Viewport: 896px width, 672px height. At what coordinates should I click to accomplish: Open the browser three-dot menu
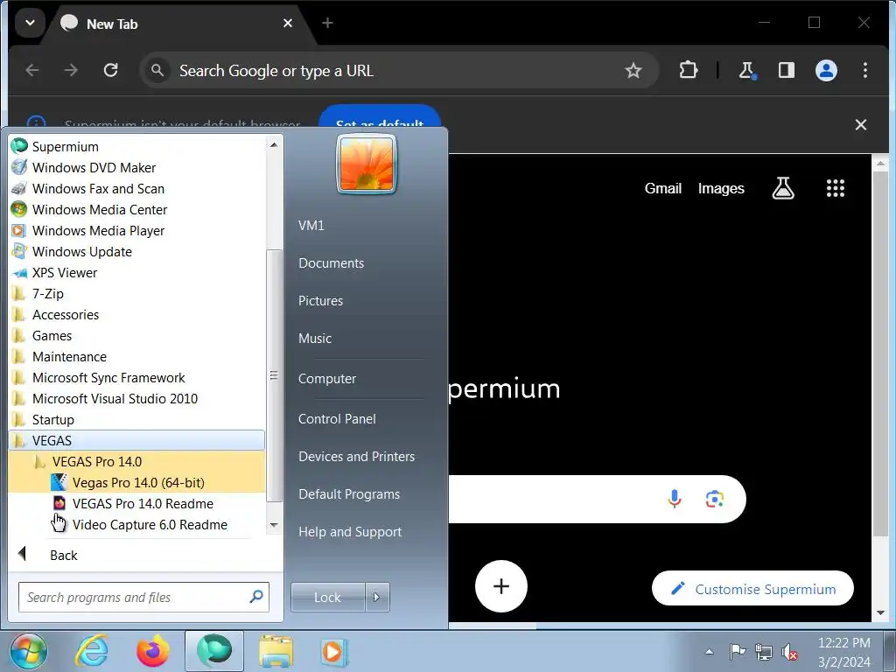click(x=865, y=70)
